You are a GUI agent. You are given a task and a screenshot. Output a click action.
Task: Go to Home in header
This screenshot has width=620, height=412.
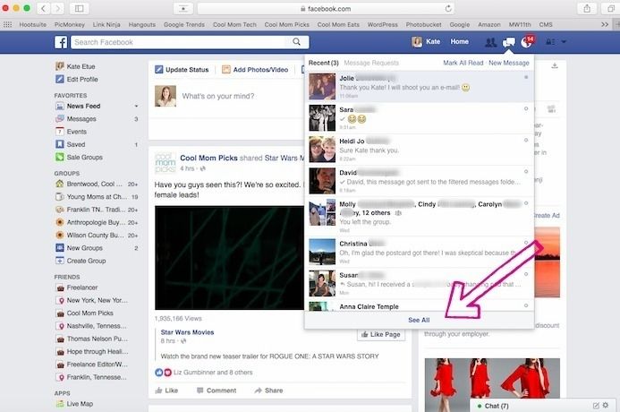[x=460, y=41]
